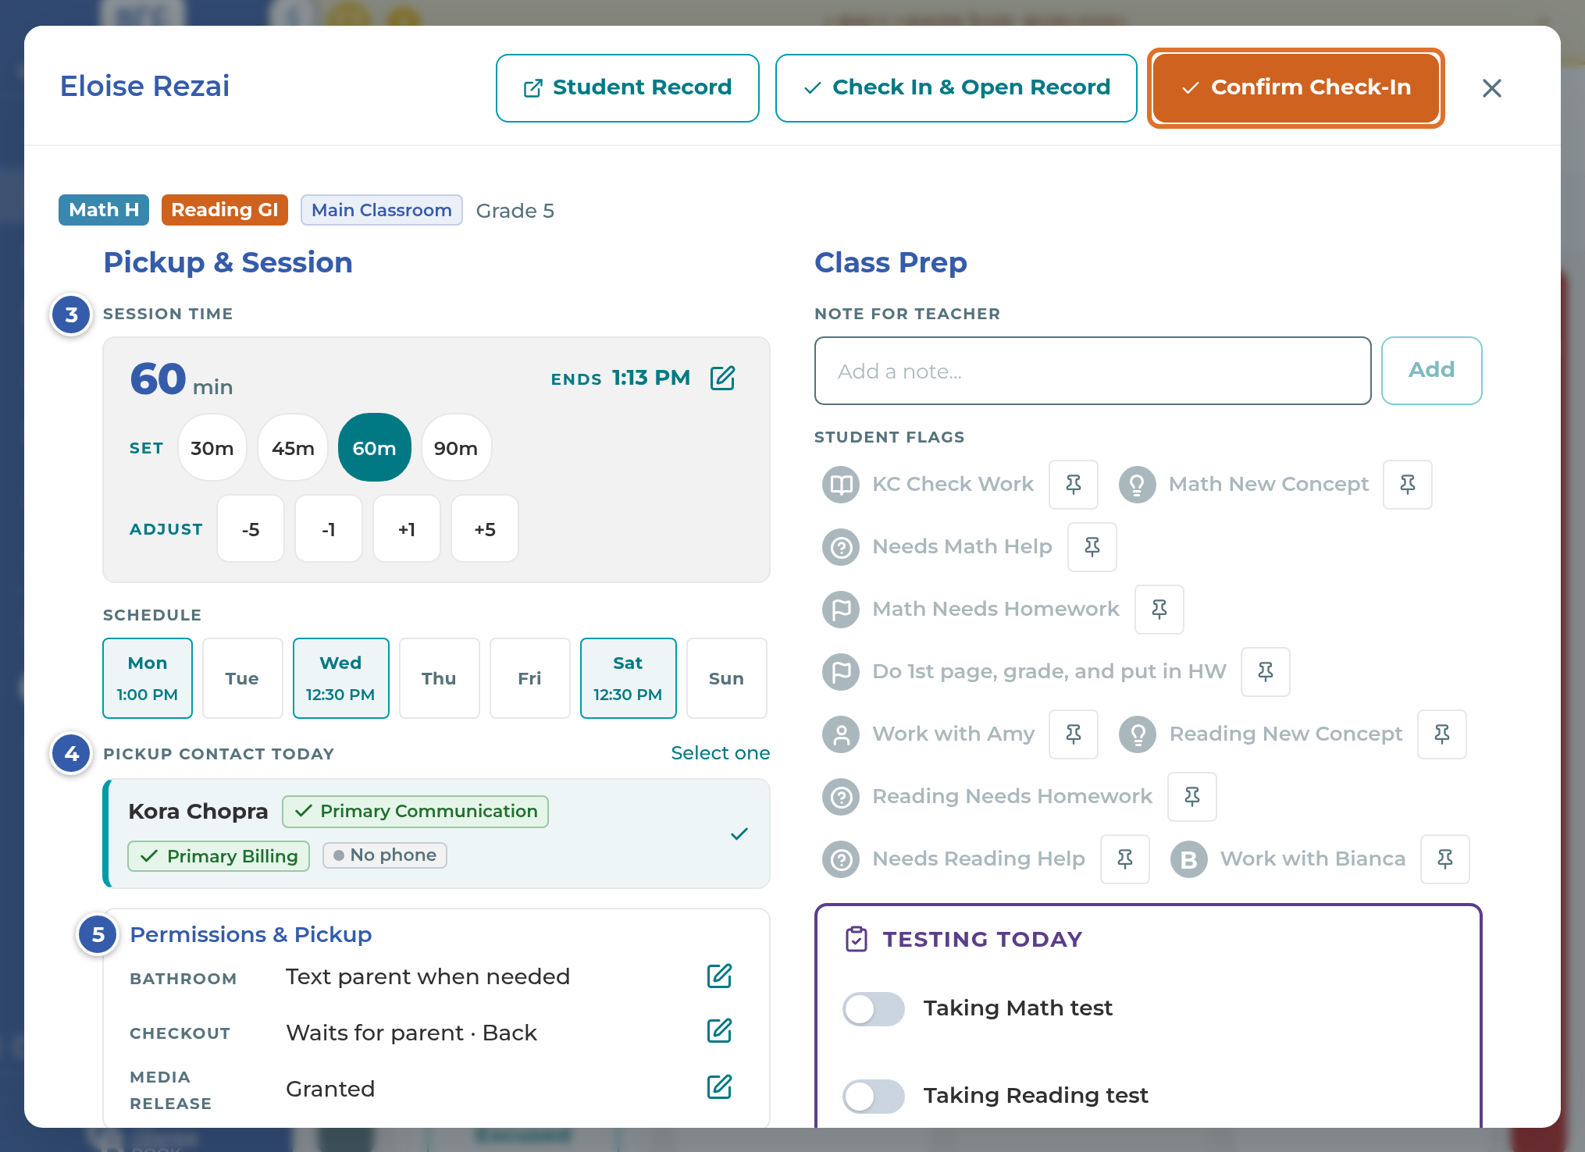Click the Select one pickup link
Image resolution: width=1585 pixels, height=1152 pixels.
[721, 753]
